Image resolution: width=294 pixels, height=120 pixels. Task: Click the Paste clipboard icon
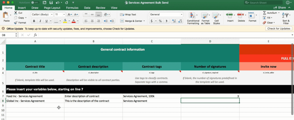(6, 15)
